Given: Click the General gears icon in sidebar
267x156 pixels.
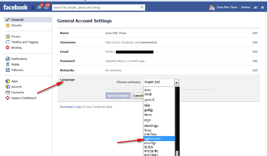Looking at the screenshot, I should point(8,20).
